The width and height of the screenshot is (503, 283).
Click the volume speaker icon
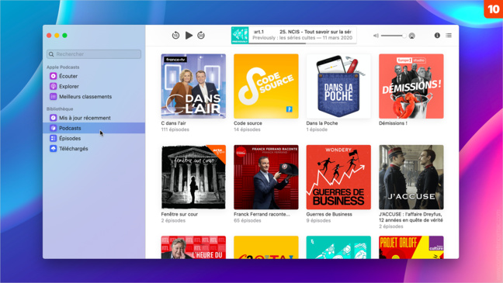[376, 36]
